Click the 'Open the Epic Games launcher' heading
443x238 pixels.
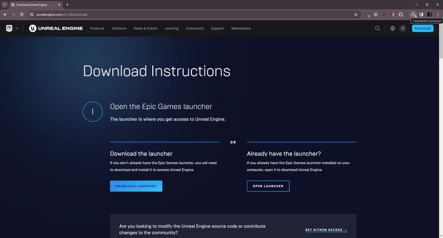161,107
